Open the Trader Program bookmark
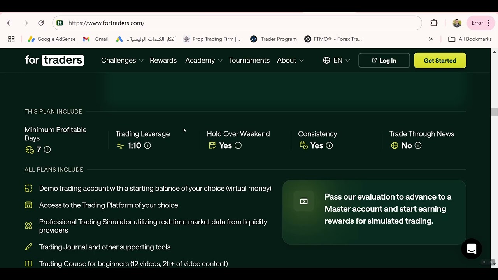This screenshot has width=498, height=280. click(274, 39)
